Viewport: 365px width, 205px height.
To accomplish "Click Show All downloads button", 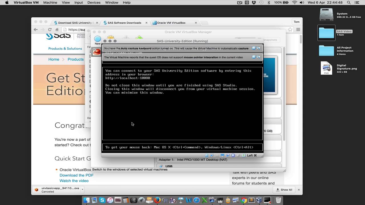I will [284, 190].
